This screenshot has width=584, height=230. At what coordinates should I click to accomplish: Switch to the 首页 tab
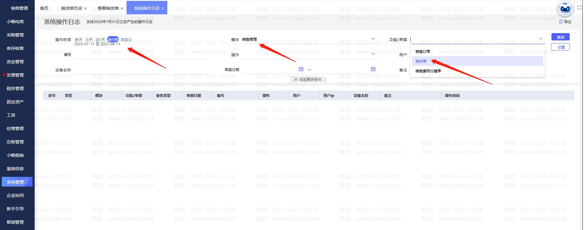[x=44, y=8]
